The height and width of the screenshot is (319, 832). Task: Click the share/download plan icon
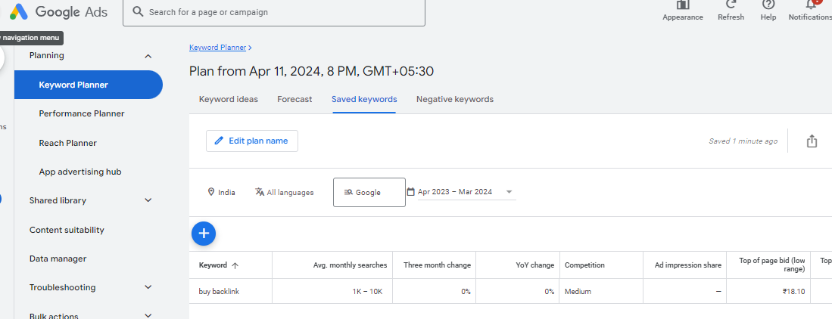click(x=812, y=141)
